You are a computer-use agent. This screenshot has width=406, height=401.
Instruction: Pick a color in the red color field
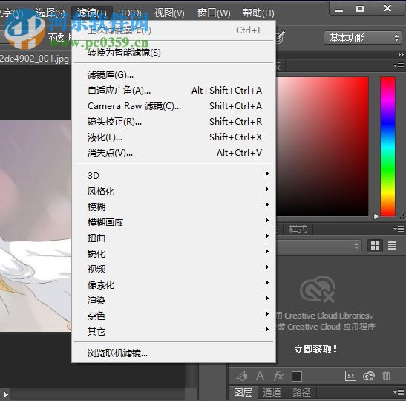pyautogui.click(x=322, y=146)
